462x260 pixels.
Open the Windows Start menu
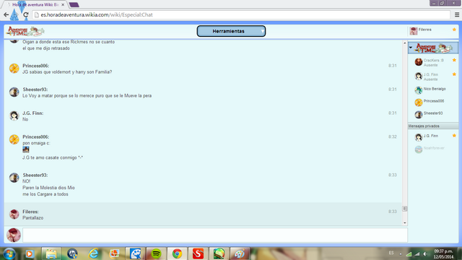pos(9,253)
